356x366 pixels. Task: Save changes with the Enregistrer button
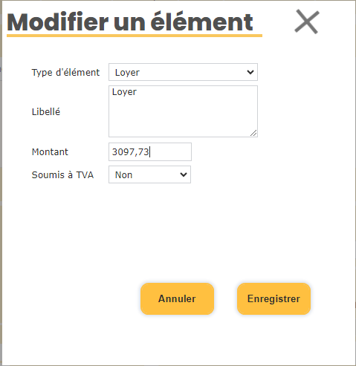(x=274, y=298)
